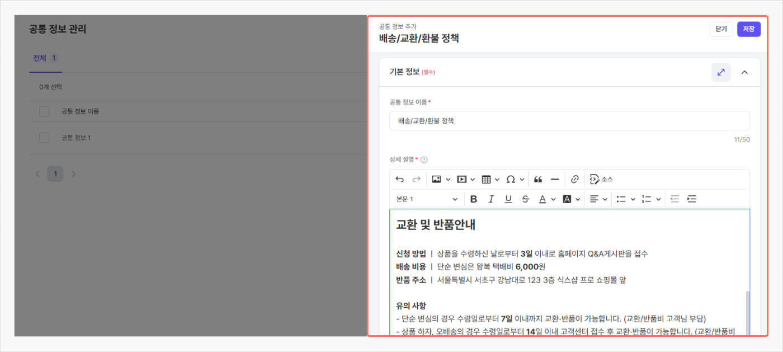Image resolution: width=783 pixels, height=352 pixels.
Task: Click the 공통 정보 이름 input field
Action: pyautogui.click(x=569, y=121)
